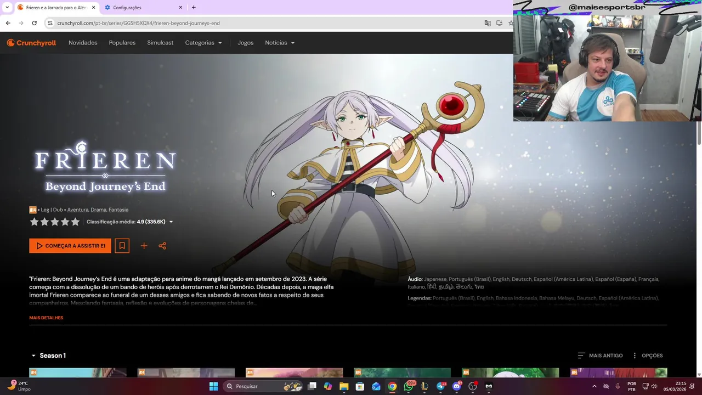Open volume control in tray

[x=654, y=386]
